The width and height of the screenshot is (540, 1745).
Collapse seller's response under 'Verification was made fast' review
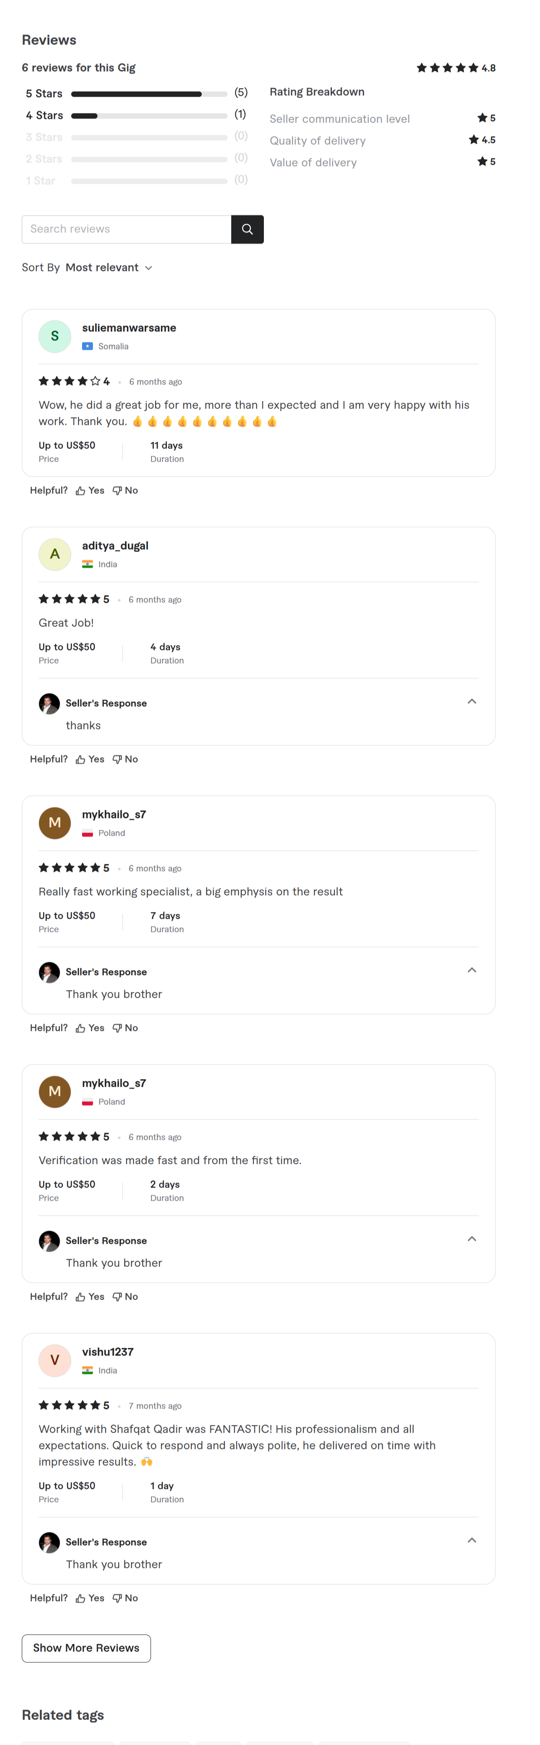tap(472, 1239)
